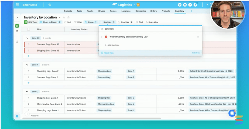Click Merchandise Bag- Zone J record title
249x129 pixels.
49,104
